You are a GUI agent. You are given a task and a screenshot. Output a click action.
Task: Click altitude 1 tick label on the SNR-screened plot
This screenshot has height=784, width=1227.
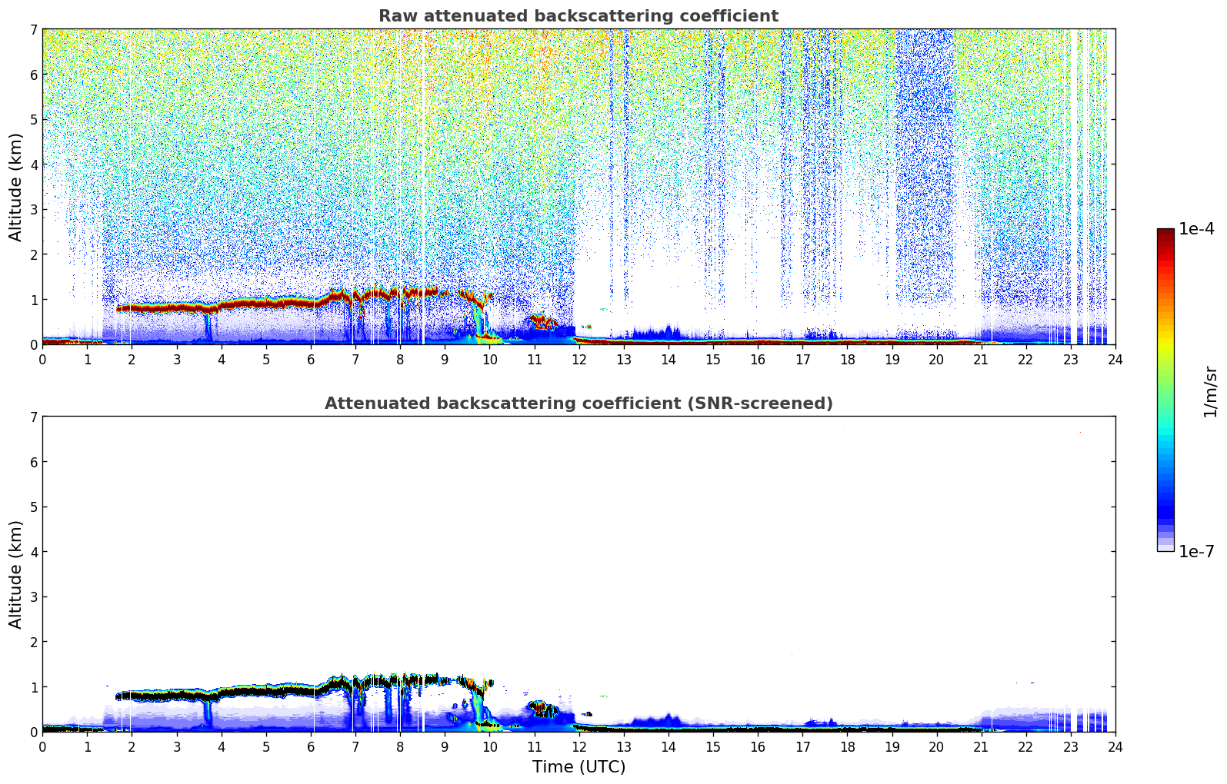coord(33,687)
